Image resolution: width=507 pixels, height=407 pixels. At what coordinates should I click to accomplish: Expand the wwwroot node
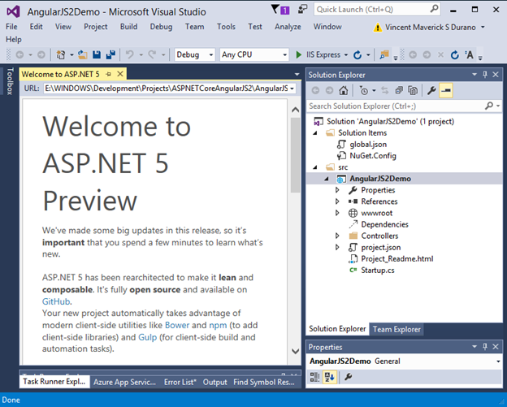pos(337,213)
